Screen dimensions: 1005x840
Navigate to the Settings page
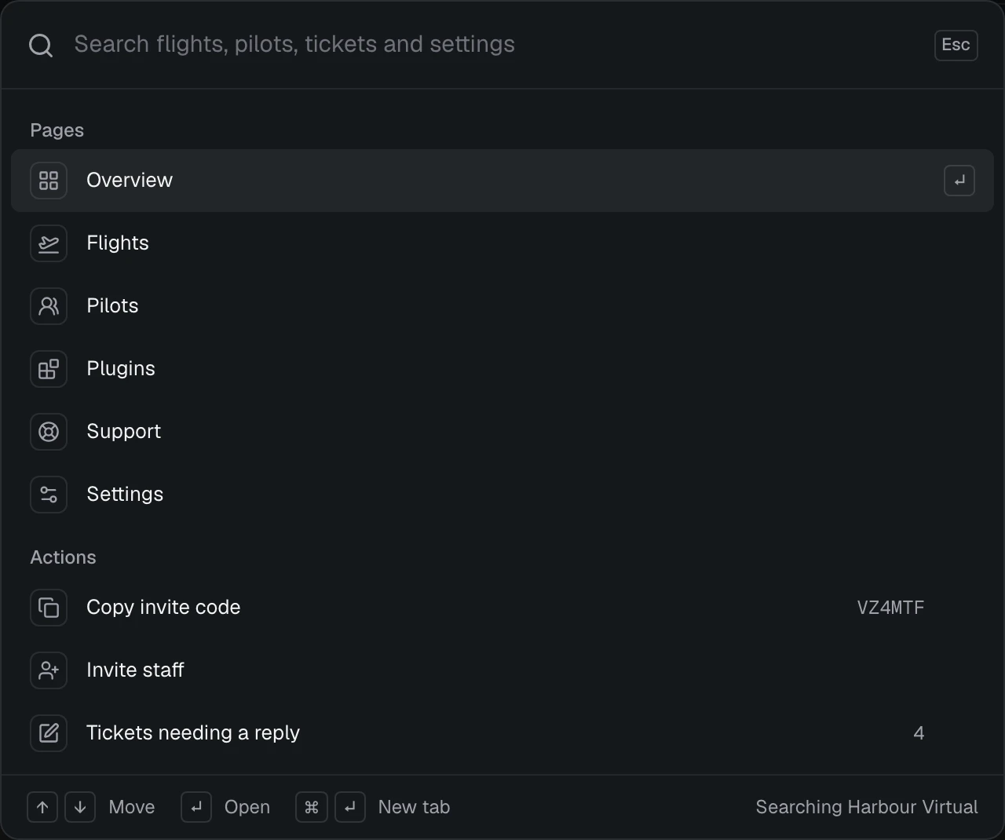[x=502, y=495]
